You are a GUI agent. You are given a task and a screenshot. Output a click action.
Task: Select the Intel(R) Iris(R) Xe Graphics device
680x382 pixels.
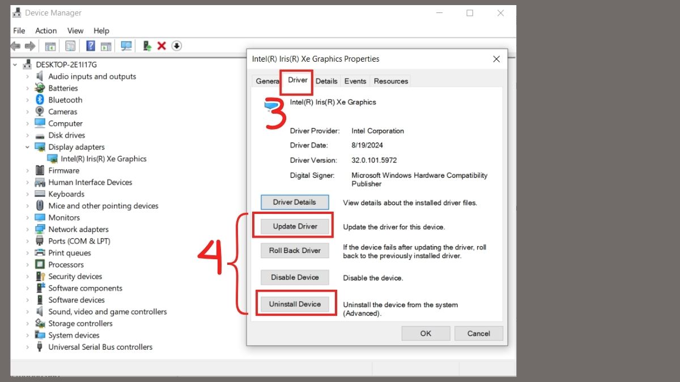(103, 158)
